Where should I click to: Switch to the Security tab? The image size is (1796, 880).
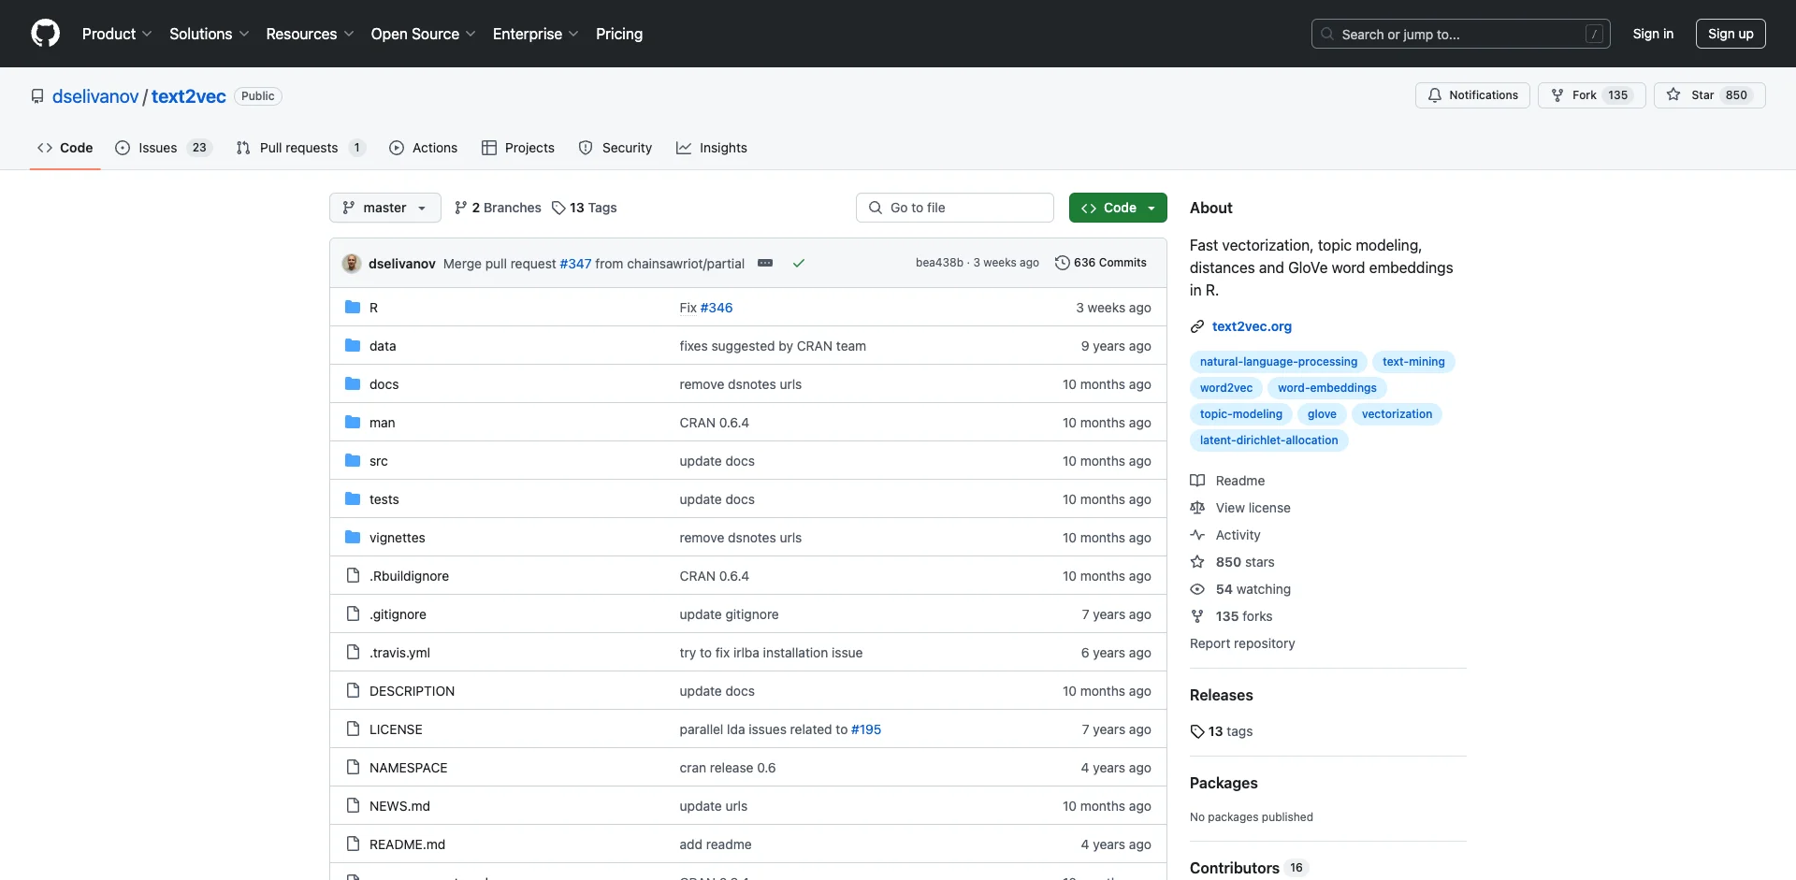click(x=616, y=148)
